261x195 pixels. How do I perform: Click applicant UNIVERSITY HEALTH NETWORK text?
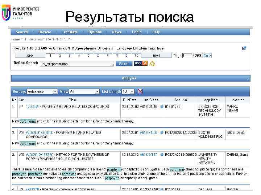pyautogui.click(x=208, y=159)
